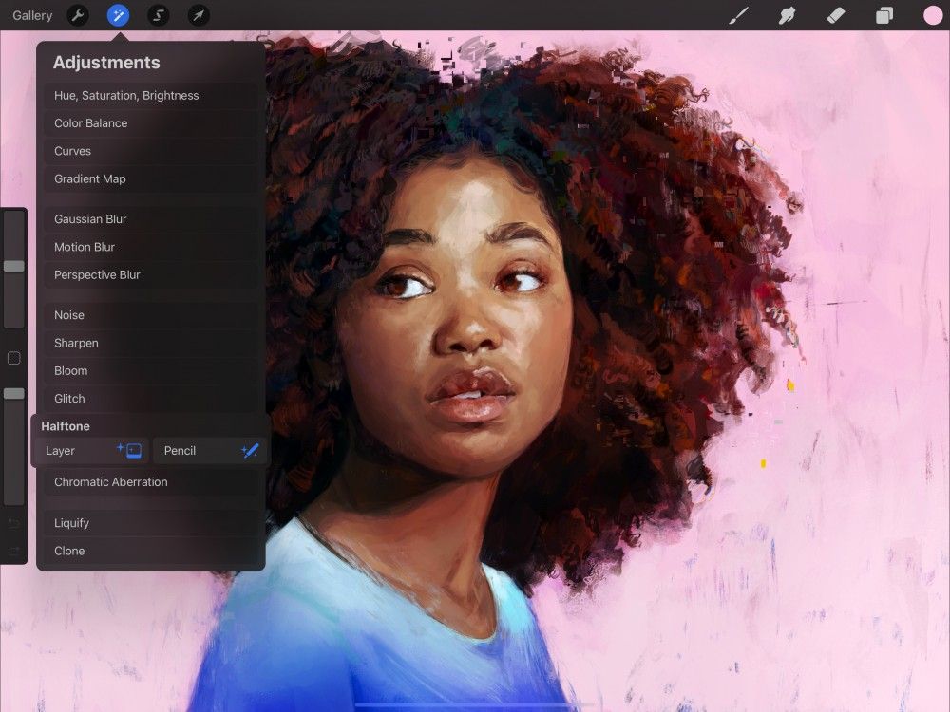The image size is (950, 712).
Task: Open the Smudge tool
Action: 788,15
